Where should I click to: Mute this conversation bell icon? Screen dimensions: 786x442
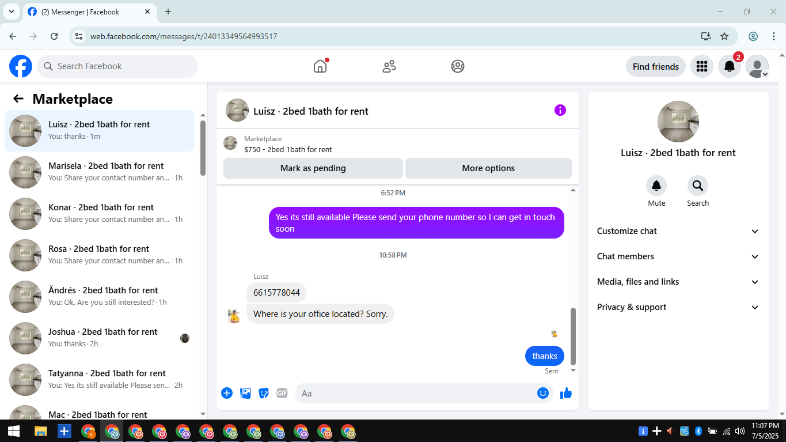pyautogui.click(x=656, y=186)
